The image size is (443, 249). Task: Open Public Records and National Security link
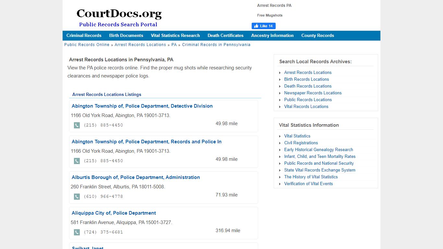[x=319, y=163]
